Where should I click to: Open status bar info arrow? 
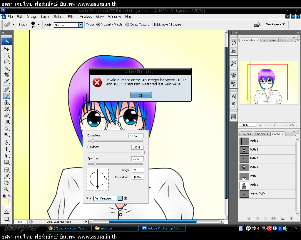click(x=86, y=222)
